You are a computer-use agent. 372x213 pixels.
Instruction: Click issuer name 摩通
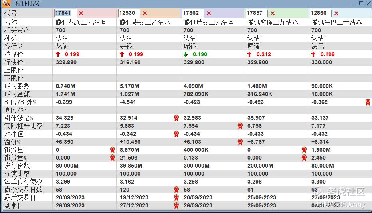[253, 47]
